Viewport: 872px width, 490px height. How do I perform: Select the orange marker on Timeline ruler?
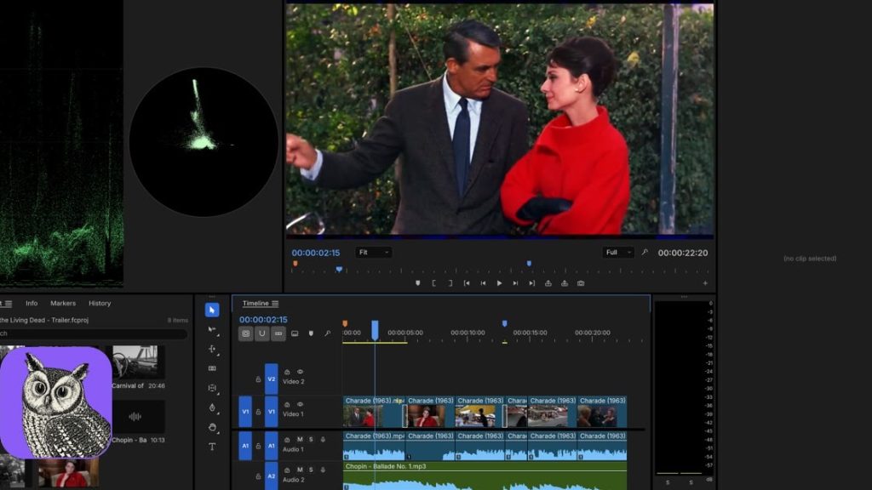pos(345,323)
